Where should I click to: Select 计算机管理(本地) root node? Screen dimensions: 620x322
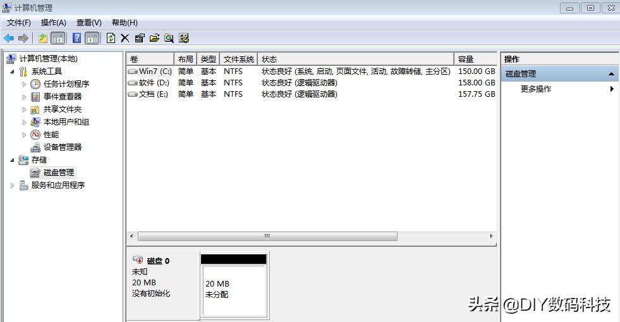click(48, 59)
